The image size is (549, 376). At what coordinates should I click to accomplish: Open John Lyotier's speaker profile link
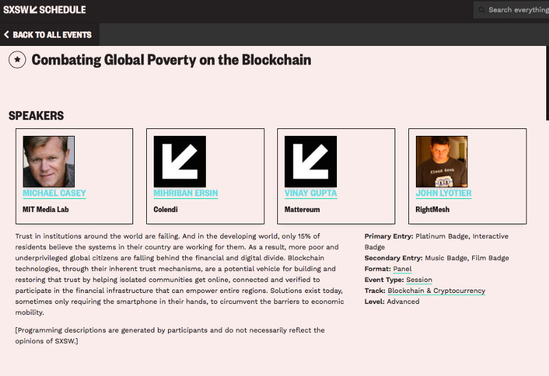[443, 193]
